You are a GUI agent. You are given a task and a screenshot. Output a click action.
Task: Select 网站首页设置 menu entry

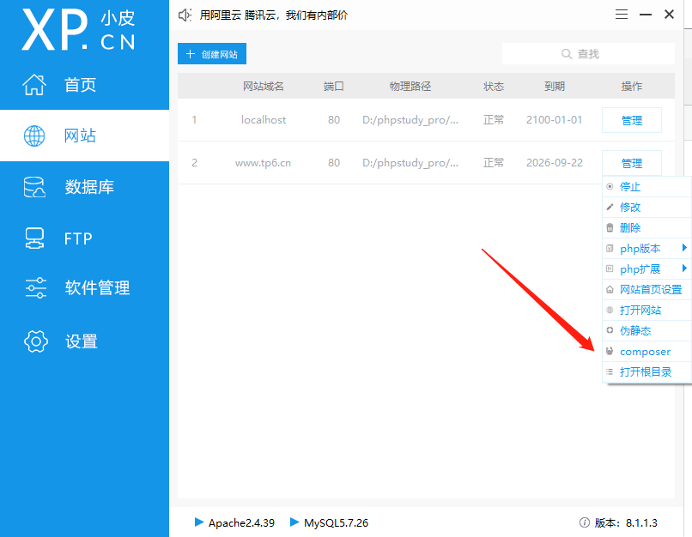(646, 290)
